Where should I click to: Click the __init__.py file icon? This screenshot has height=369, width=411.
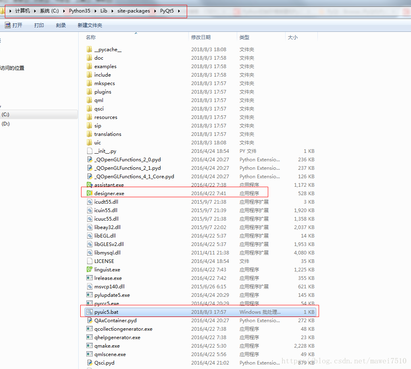click(x=90, y=151)
